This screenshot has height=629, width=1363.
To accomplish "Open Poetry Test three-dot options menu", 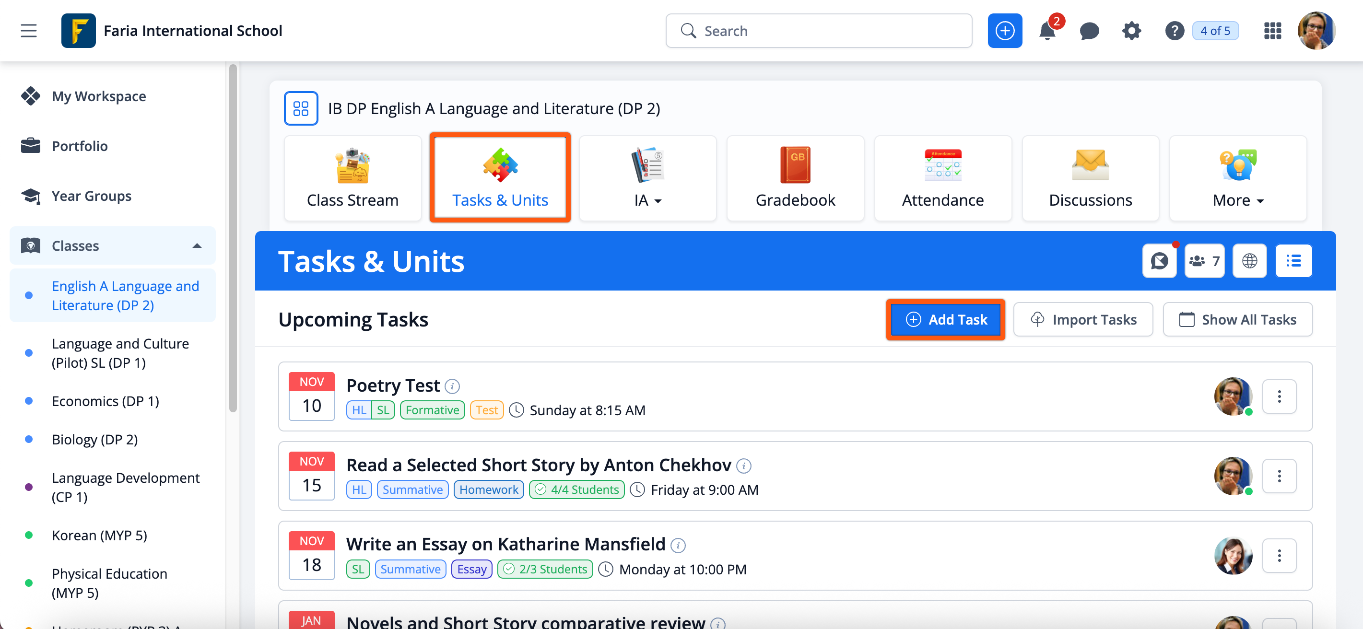I will [1279, 397].
